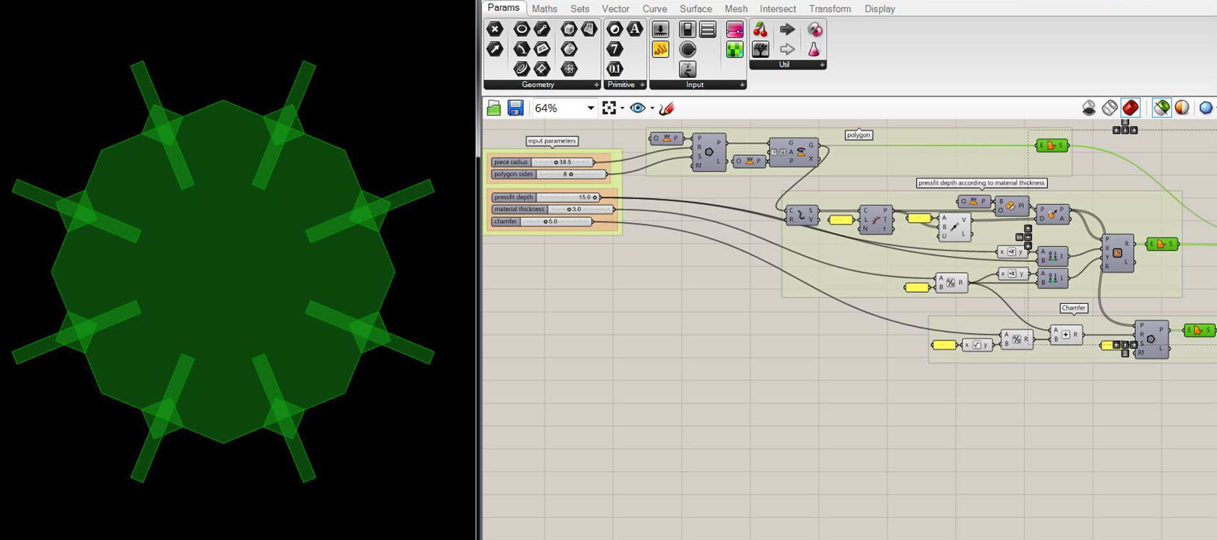Click the blue preview mesh quality icon
Image resolution: width=1217 pixels, height=540 pixels.
(1206, 108)
